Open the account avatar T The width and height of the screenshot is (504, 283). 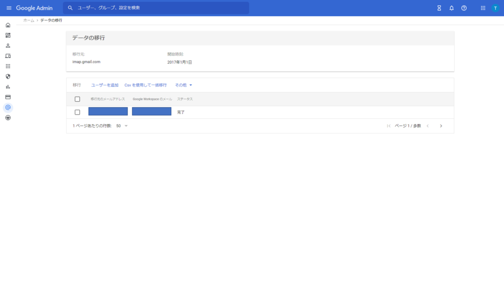coord(495,8)
